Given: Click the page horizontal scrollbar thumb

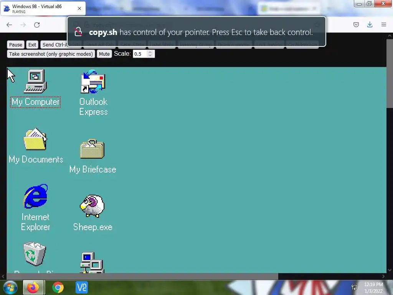Looking at the screenshot, I should pos(142,276).
